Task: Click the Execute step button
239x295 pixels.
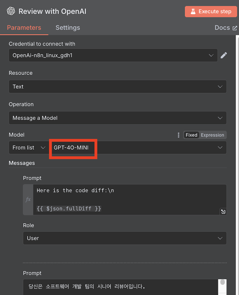Action: click(x=211, y=12)
